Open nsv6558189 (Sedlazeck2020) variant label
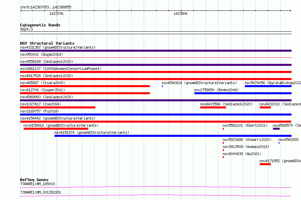Viewport: 301px width, 200px height. click(47, 61)
